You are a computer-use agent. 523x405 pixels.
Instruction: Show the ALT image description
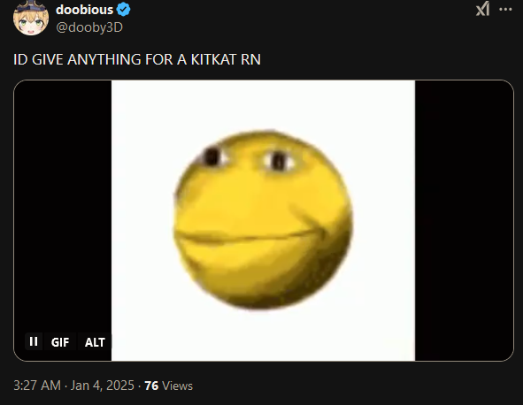95,342
